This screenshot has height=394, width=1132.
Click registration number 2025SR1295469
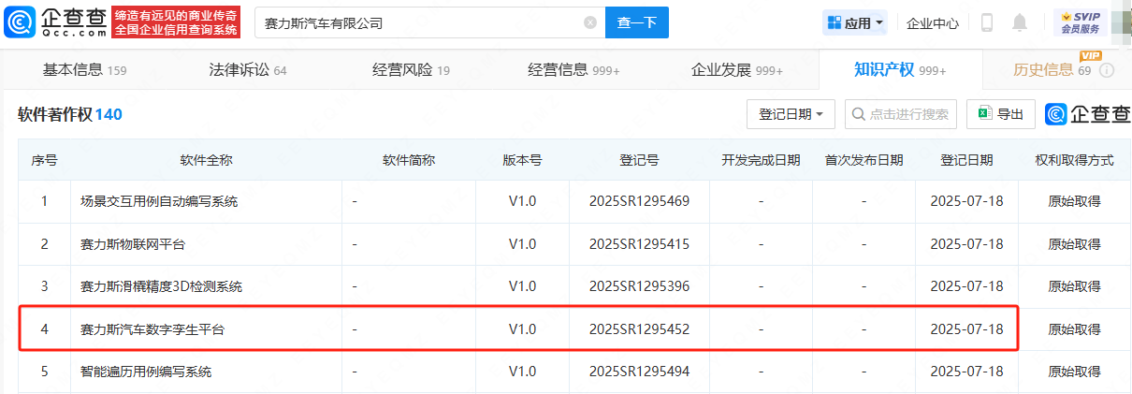[x=640, y=201]
